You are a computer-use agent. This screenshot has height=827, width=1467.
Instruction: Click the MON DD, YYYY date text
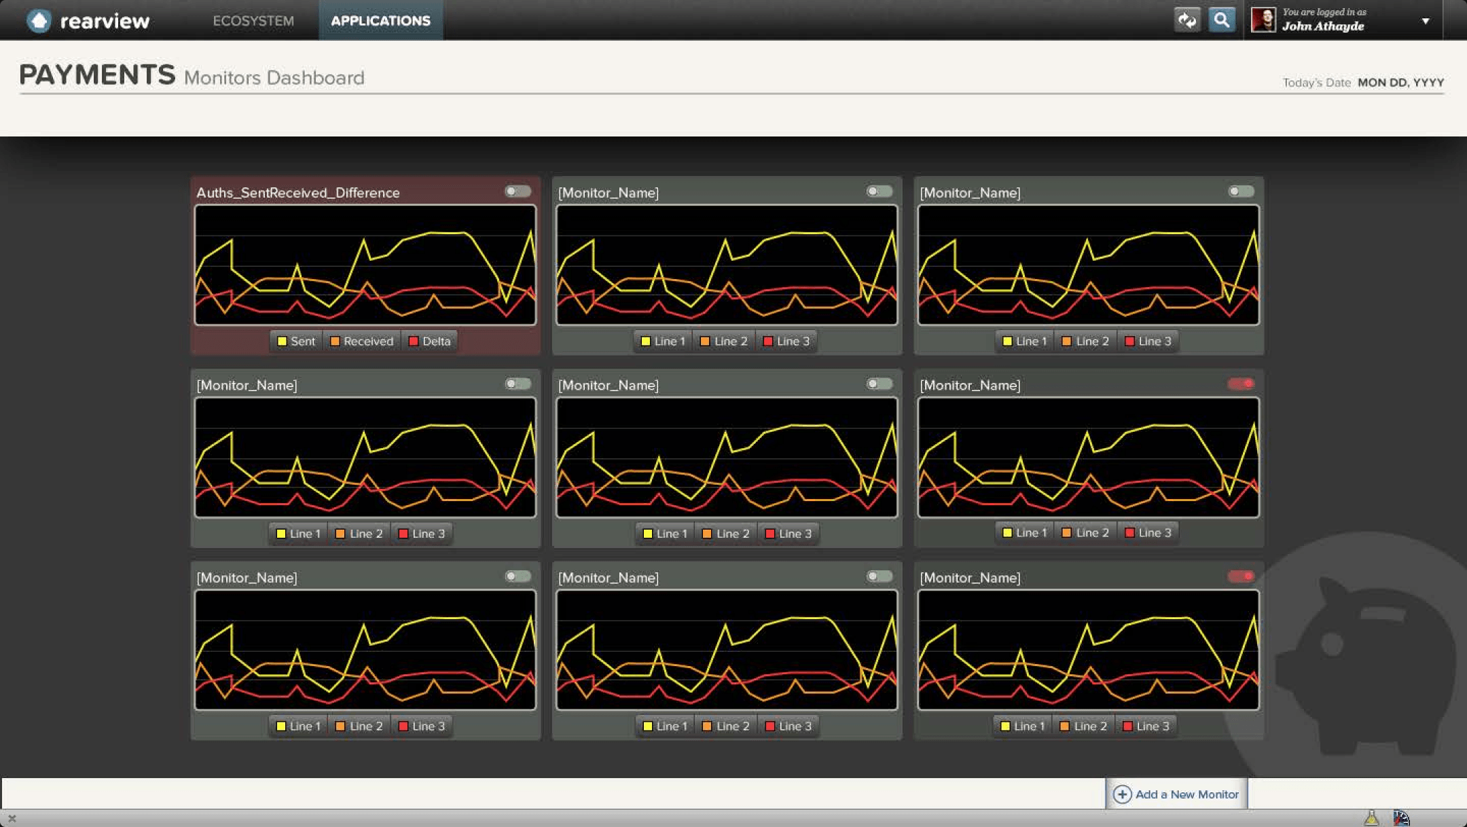click(x=1400, y=82)
